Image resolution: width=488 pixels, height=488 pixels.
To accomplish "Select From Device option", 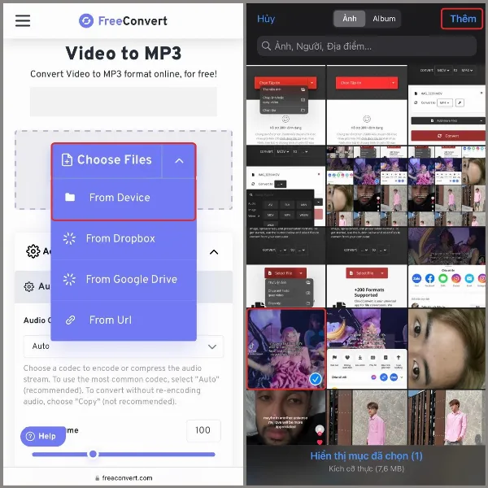I will pos(124,198).
